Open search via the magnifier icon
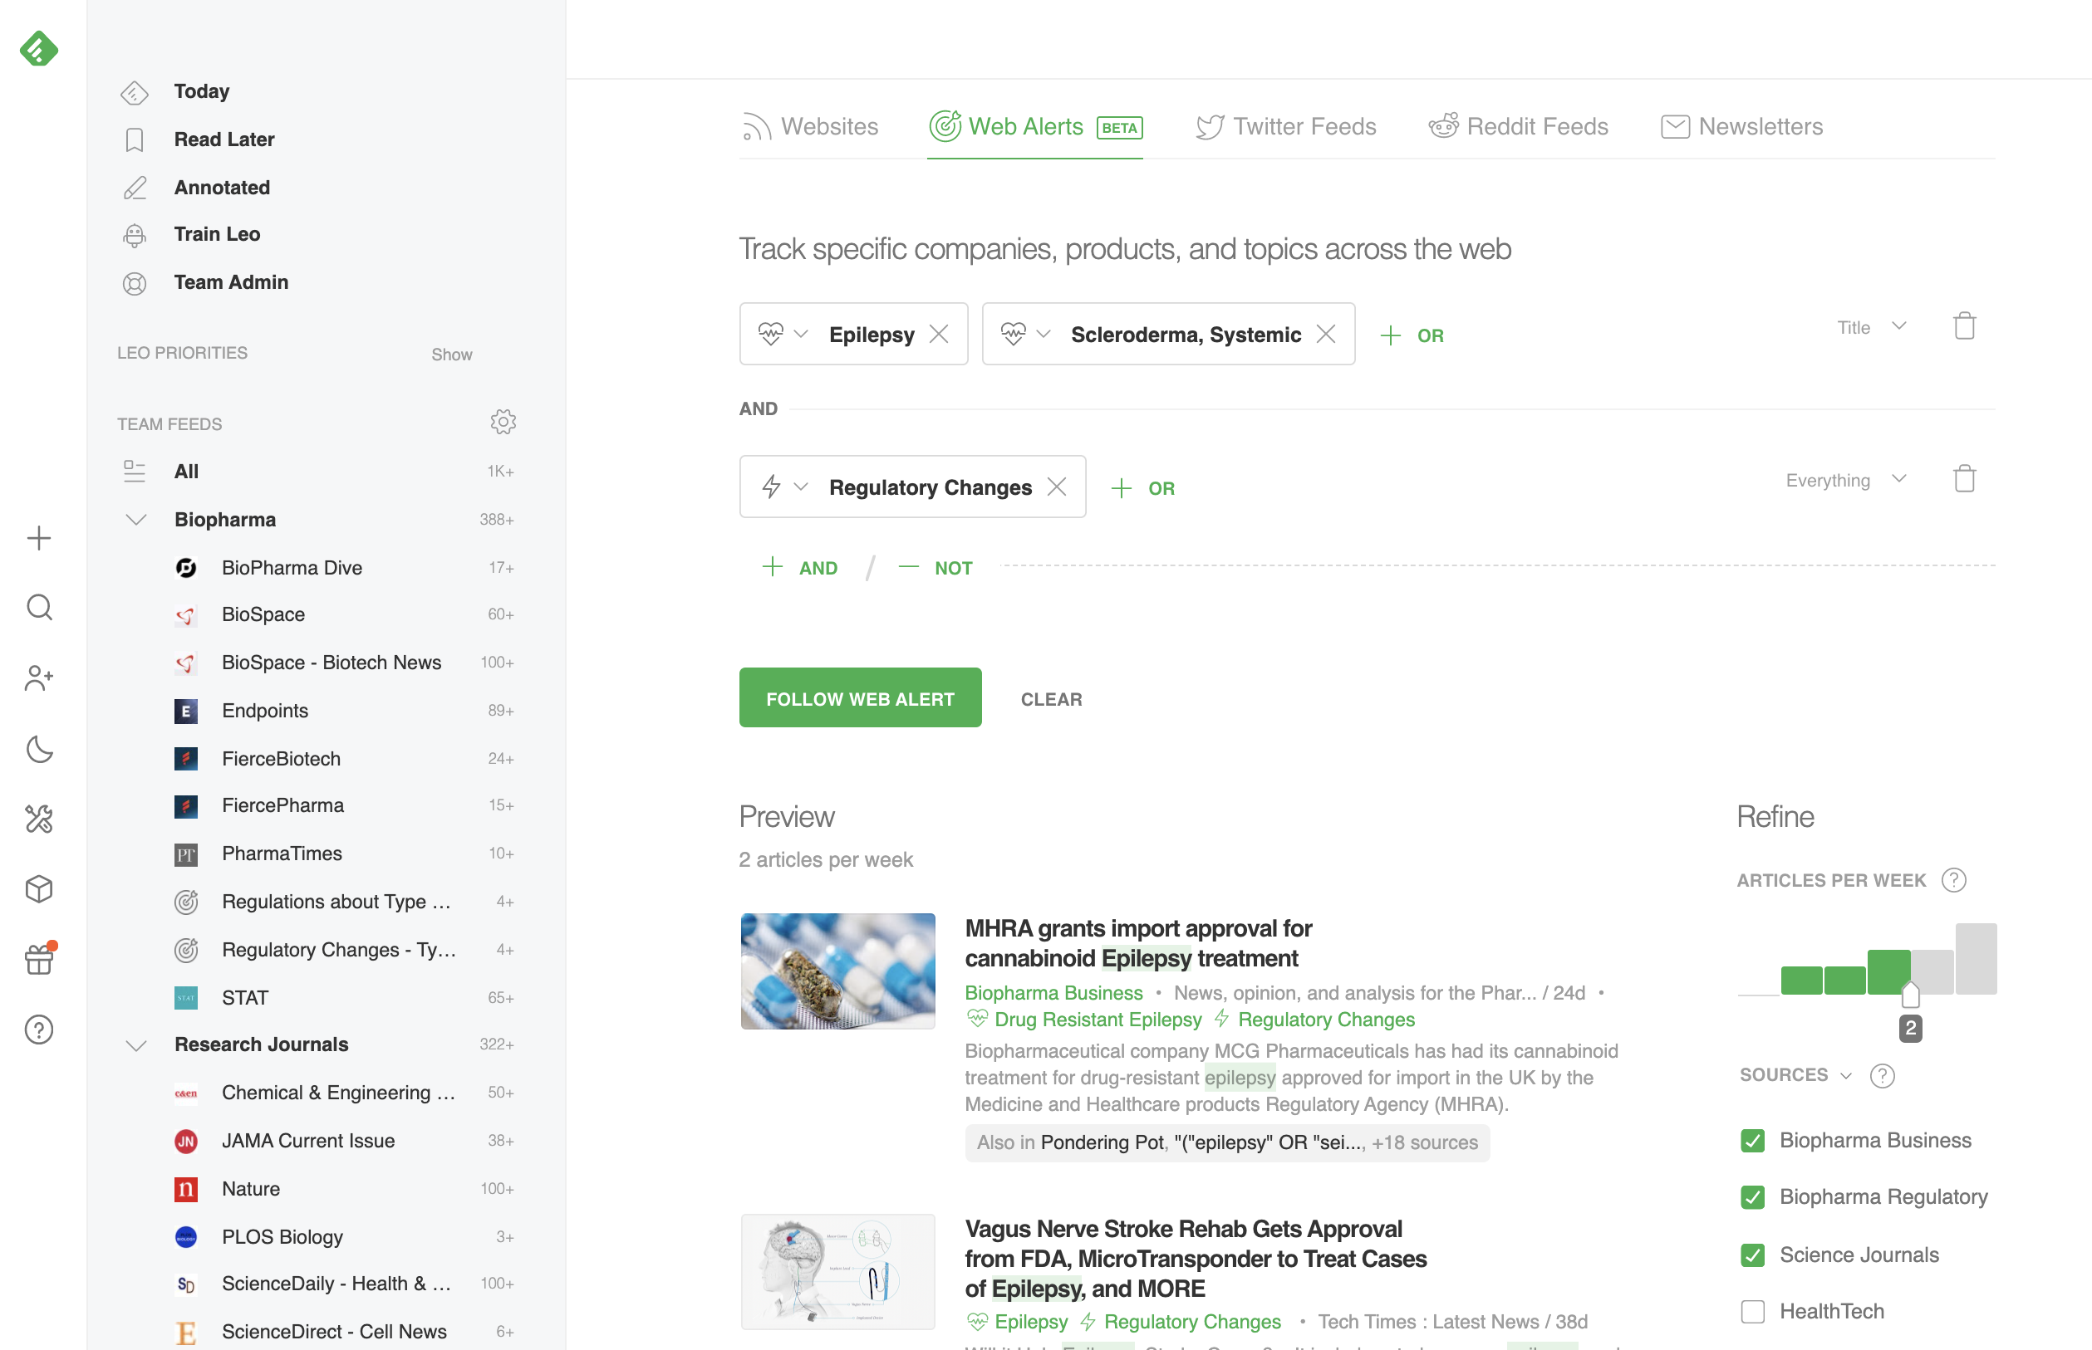 pos(38,608)
